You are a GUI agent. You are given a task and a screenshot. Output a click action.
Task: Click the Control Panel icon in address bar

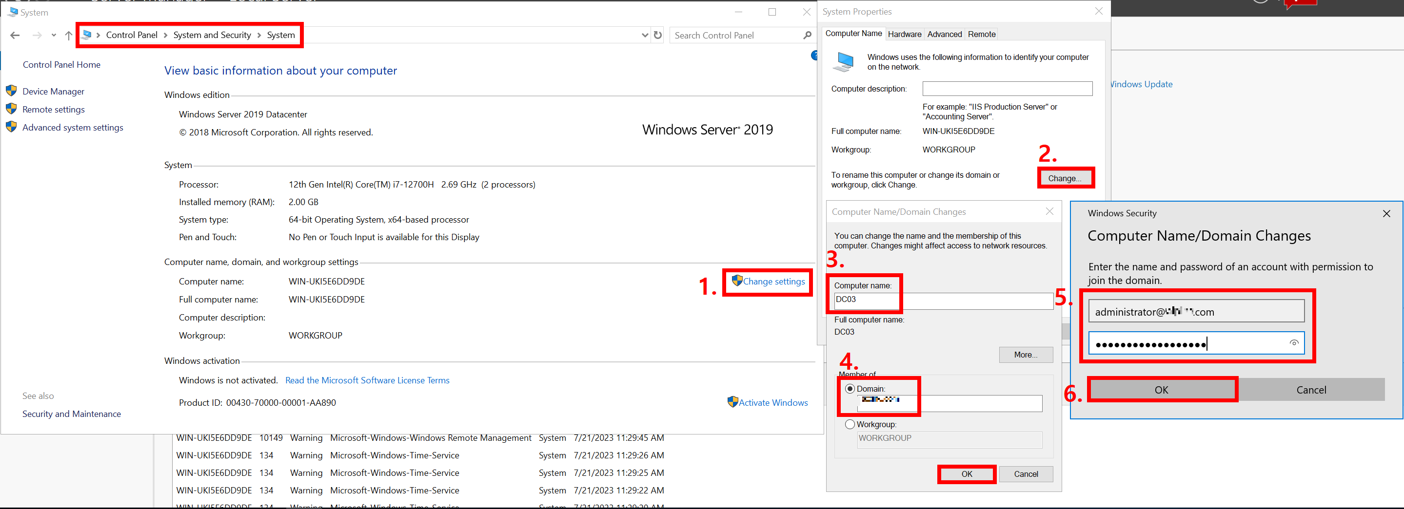[87, 35]
